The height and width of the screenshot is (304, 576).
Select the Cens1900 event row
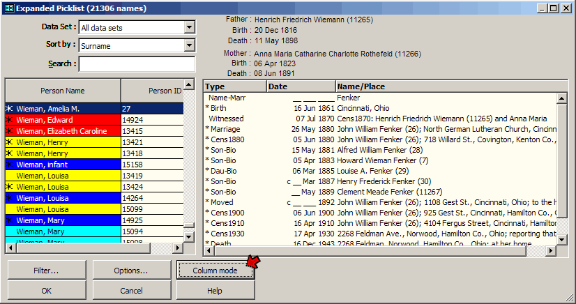tap(380, 213)
